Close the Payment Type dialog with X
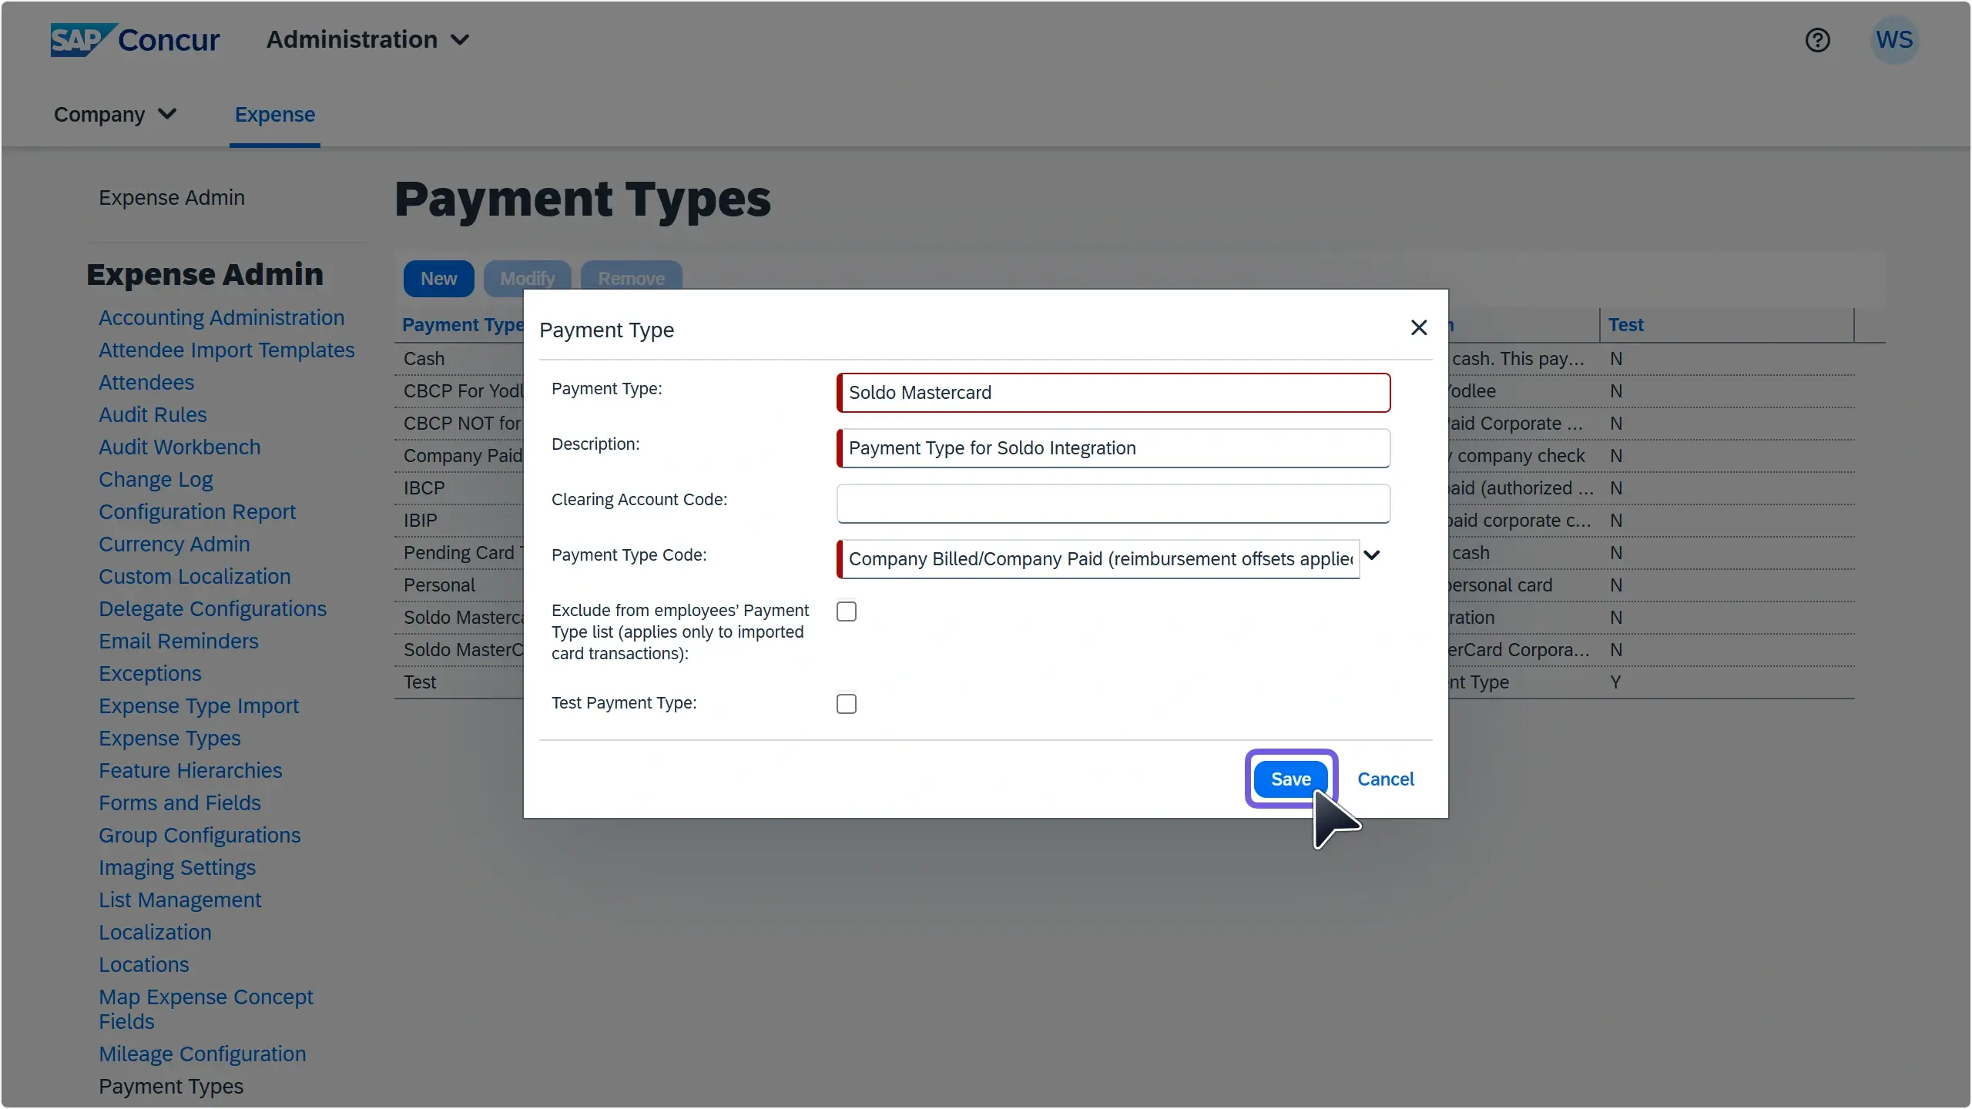The height and width of the screenshot is (1109, 1972). coord(1418,327)
